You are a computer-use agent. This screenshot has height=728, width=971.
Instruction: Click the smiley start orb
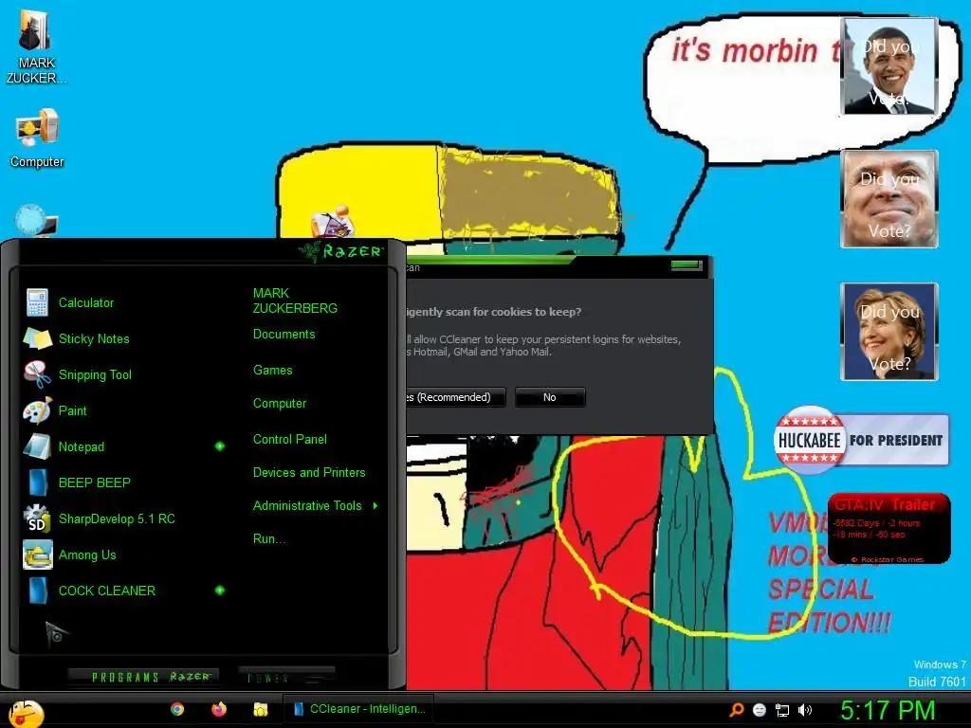26,713
